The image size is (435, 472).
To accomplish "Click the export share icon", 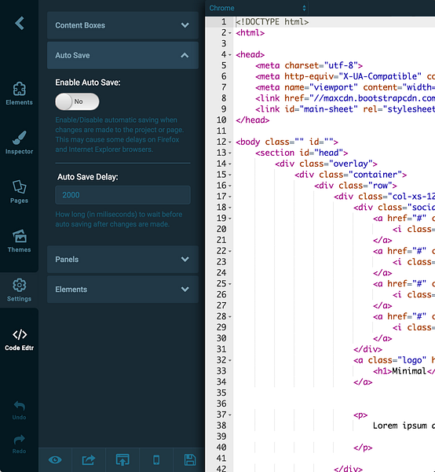I will [x=89, y=460].
